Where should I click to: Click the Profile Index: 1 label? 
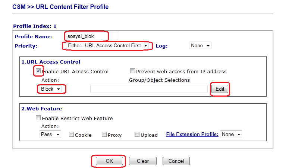35,26
